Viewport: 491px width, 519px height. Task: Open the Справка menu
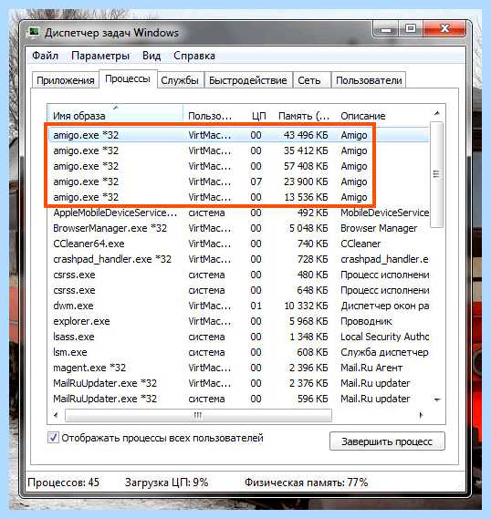[194, 56]
